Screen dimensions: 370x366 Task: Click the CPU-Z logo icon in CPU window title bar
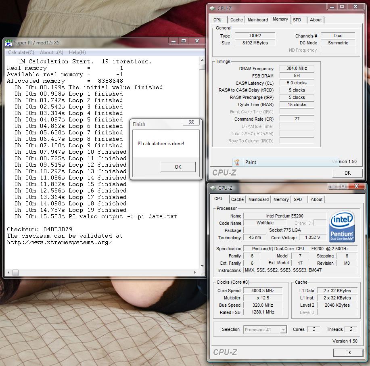click(x=213, y=188)
